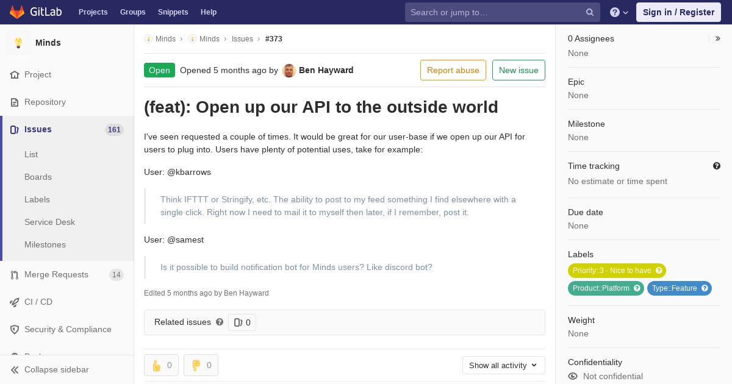This screenshot has height=384, width=732.
Task: Click the Repository file icon
Action: click(15, 102)
